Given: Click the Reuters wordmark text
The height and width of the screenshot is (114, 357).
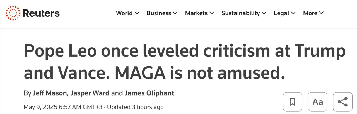Looking at the screenshot, I should tap(41, 13).
